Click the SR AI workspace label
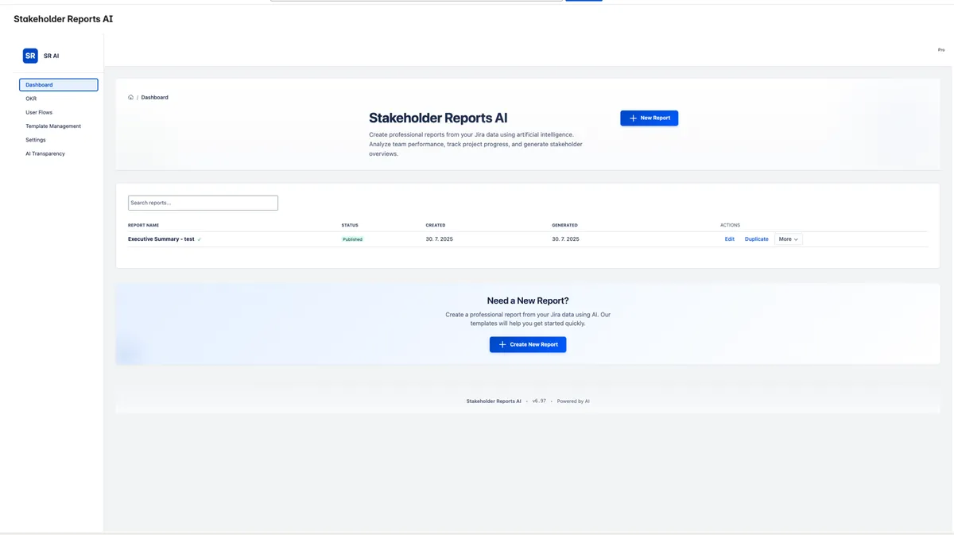Screen dimensions: 954x535 pyautogui.click(x=51, y=56)
